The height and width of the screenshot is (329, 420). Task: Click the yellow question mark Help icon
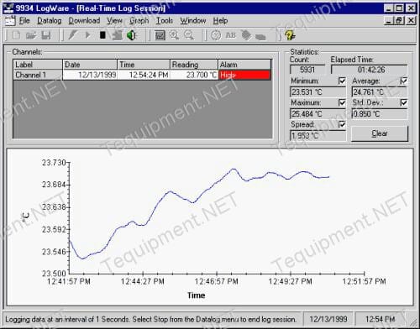[290, 35]
